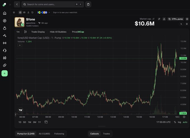Open the go-to-date calendar icon
190x138 pixels.
pos(46,122)
